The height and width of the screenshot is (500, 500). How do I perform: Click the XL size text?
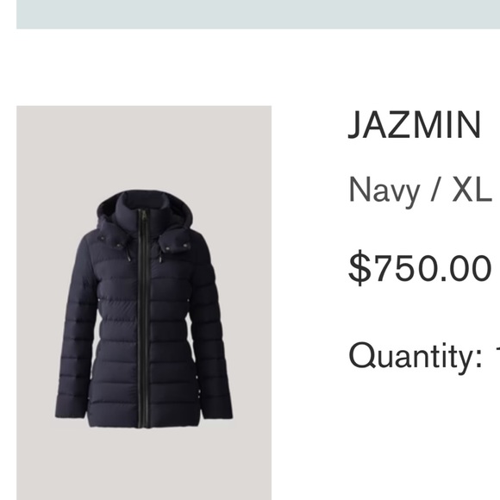[x=472, y=190]
